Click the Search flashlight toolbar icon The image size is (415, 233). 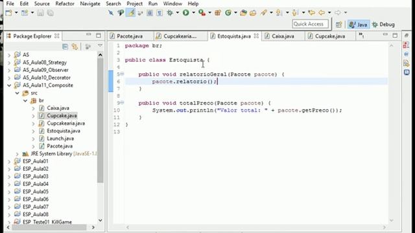[264, 13]
